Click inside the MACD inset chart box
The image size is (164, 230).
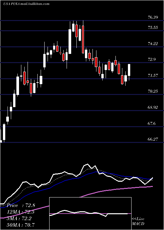[x=90, y=214]
